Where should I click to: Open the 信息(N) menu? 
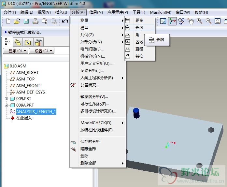point(96,12)
